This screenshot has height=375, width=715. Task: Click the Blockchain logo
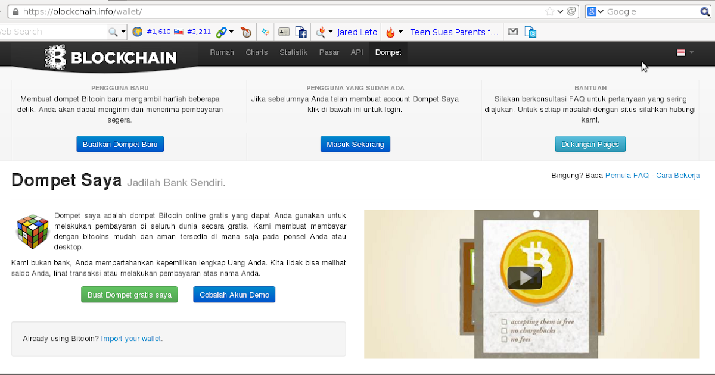pos(111,57)
